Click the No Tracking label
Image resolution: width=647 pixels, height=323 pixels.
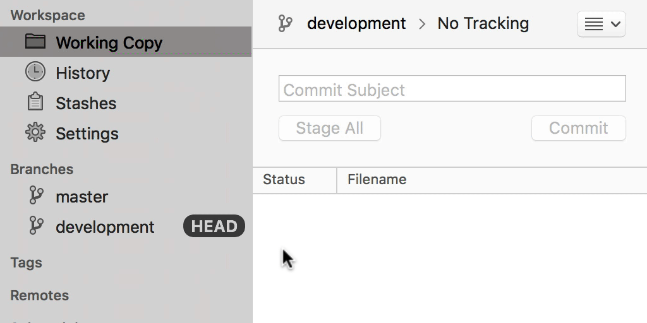(483, 24)
